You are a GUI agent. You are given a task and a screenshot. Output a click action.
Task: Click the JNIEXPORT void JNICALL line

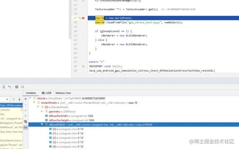(106, 66)
